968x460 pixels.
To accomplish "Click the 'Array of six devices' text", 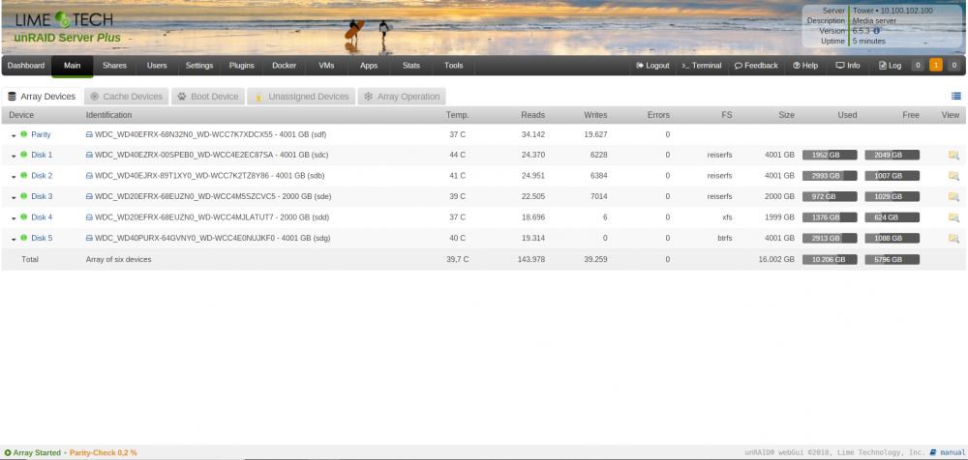I will (118, 260).
